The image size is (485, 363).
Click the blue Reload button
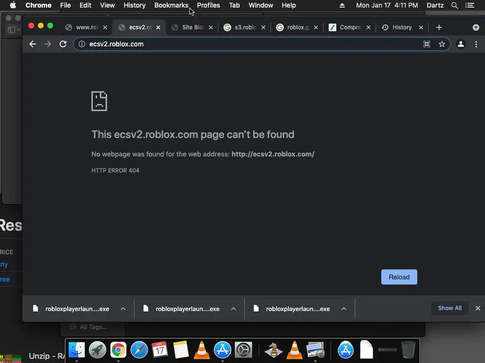(399, 277)
